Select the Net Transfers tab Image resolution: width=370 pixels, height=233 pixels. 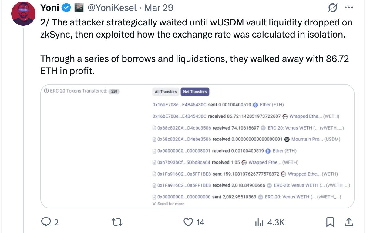click(195, 92)
